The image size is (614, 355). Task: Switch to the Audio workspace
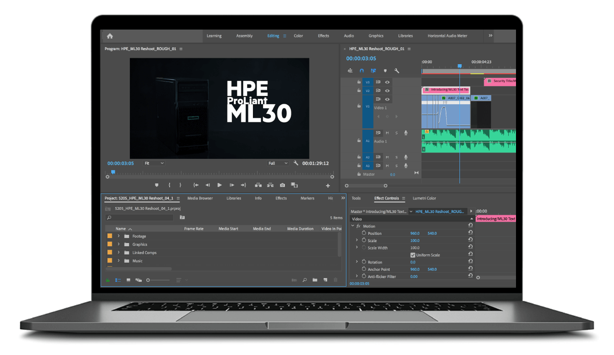(x=349, y=36)
